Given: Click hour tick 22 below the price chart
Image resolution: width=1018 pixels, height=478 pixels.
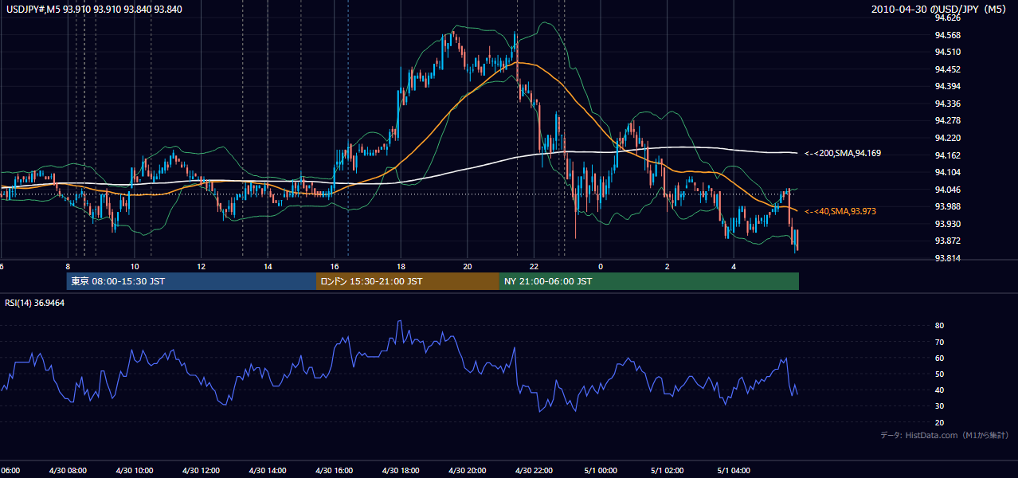Looking at the screenshot, I should 534,267.
